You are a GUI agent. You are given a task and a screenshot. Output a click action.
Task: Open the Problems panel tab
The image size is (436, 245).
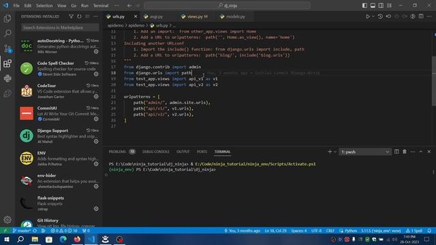click(x=122, y=152)
